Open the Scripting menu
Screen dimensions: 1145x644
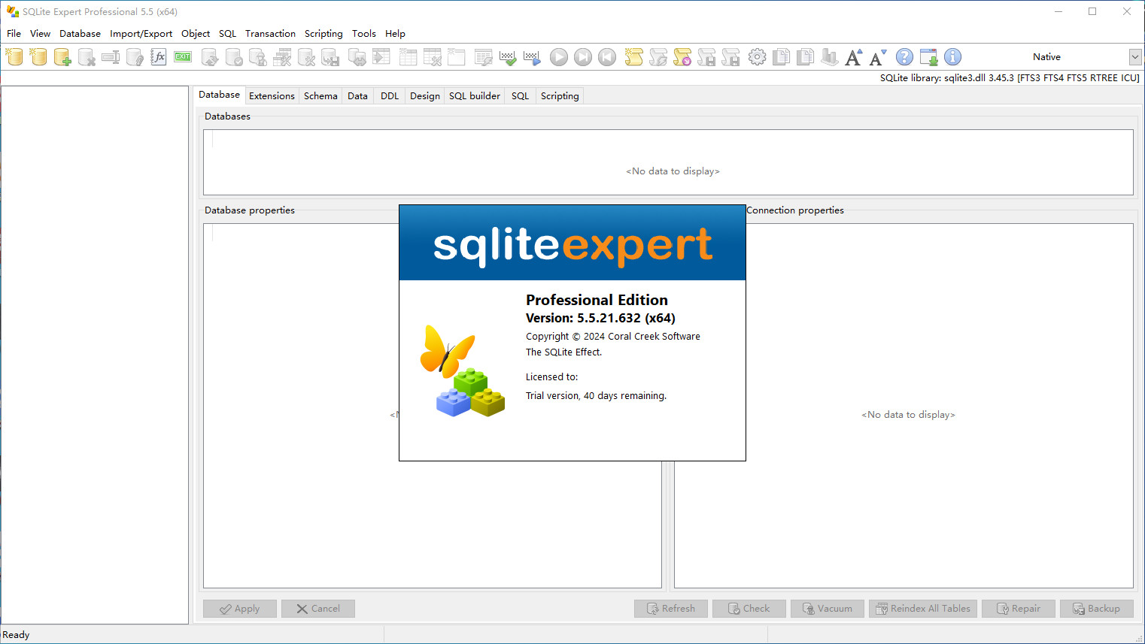coord(323,34)
